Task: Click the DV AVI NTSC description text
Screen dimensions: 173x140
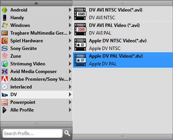Action: tap(102, 18)
